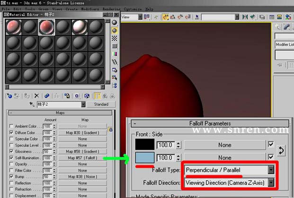Open the View coordinate system dropdown
Image resolution: width=294 pixels, height=198 pixels.
pos(140,17)
